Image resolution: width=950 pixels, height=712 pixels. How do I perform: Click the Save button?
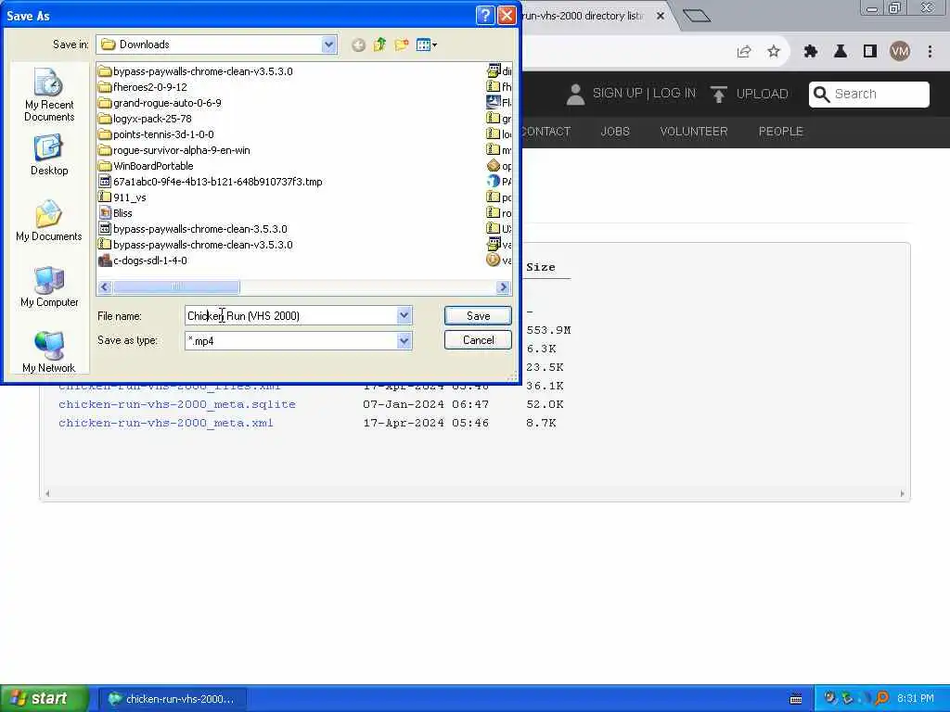coord(478,315)
